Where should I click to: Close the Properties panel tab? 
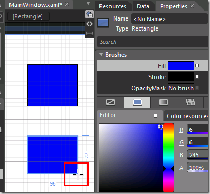(x=192, y=6)
